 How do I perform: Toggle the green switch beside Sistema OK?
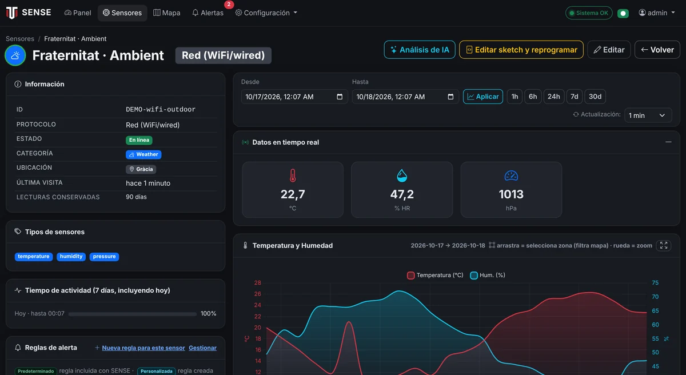tap(623, 13)
